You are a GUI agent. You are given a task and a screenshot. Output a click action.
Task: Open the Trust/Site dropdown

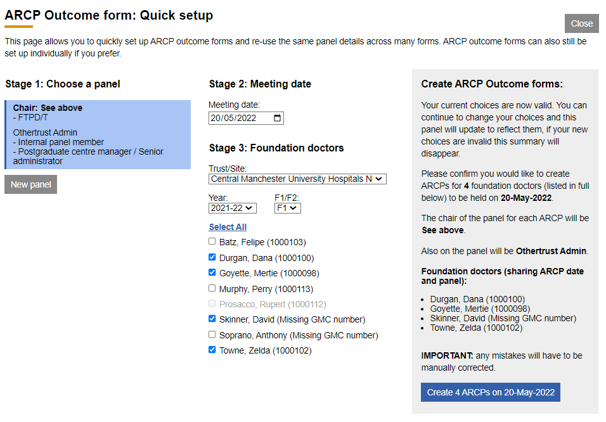(x=297, y=179)
